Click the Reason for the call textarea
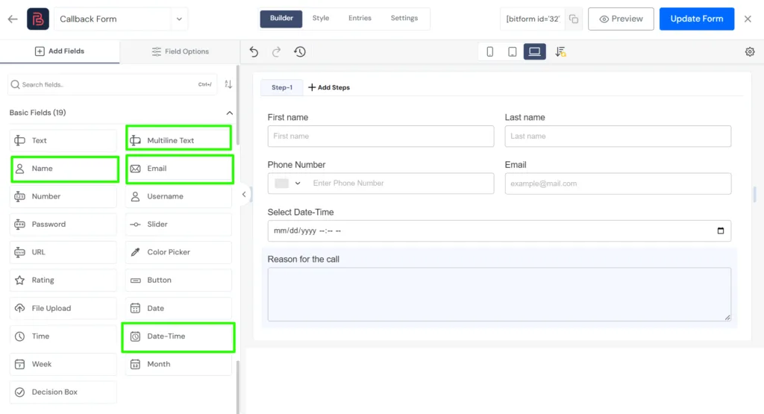Image resolution: width=764 pixels, height=414 pixels. [x=499, y=294]
